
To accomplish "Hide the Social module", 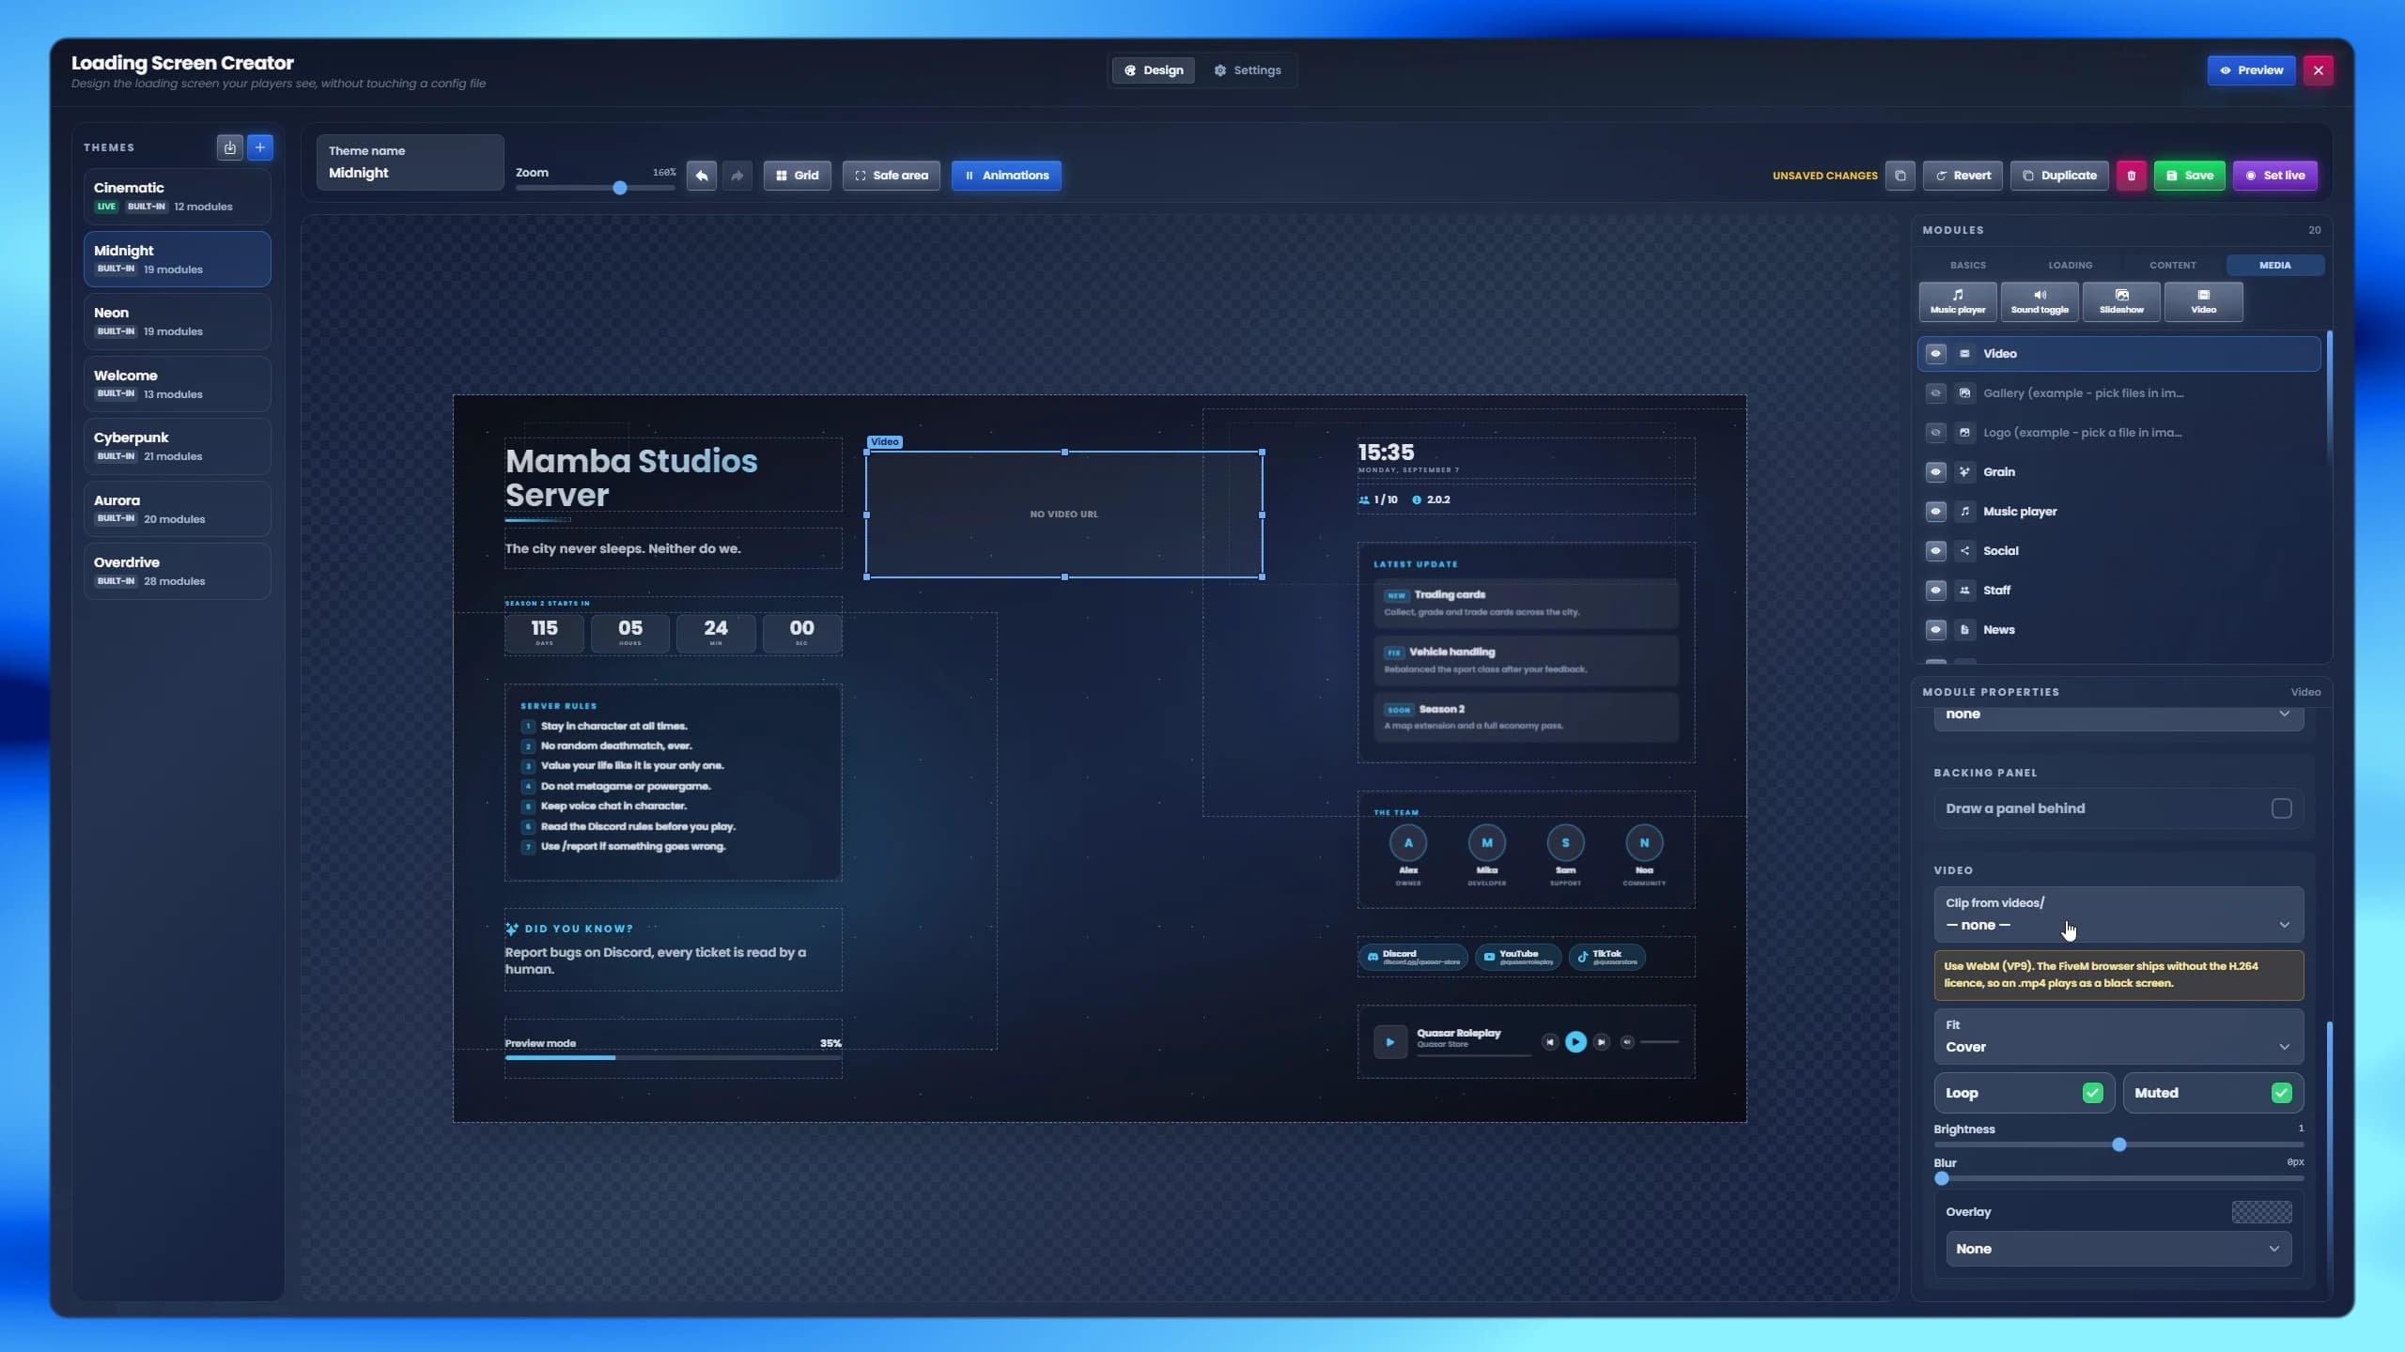I will [x=1935, y=551].
